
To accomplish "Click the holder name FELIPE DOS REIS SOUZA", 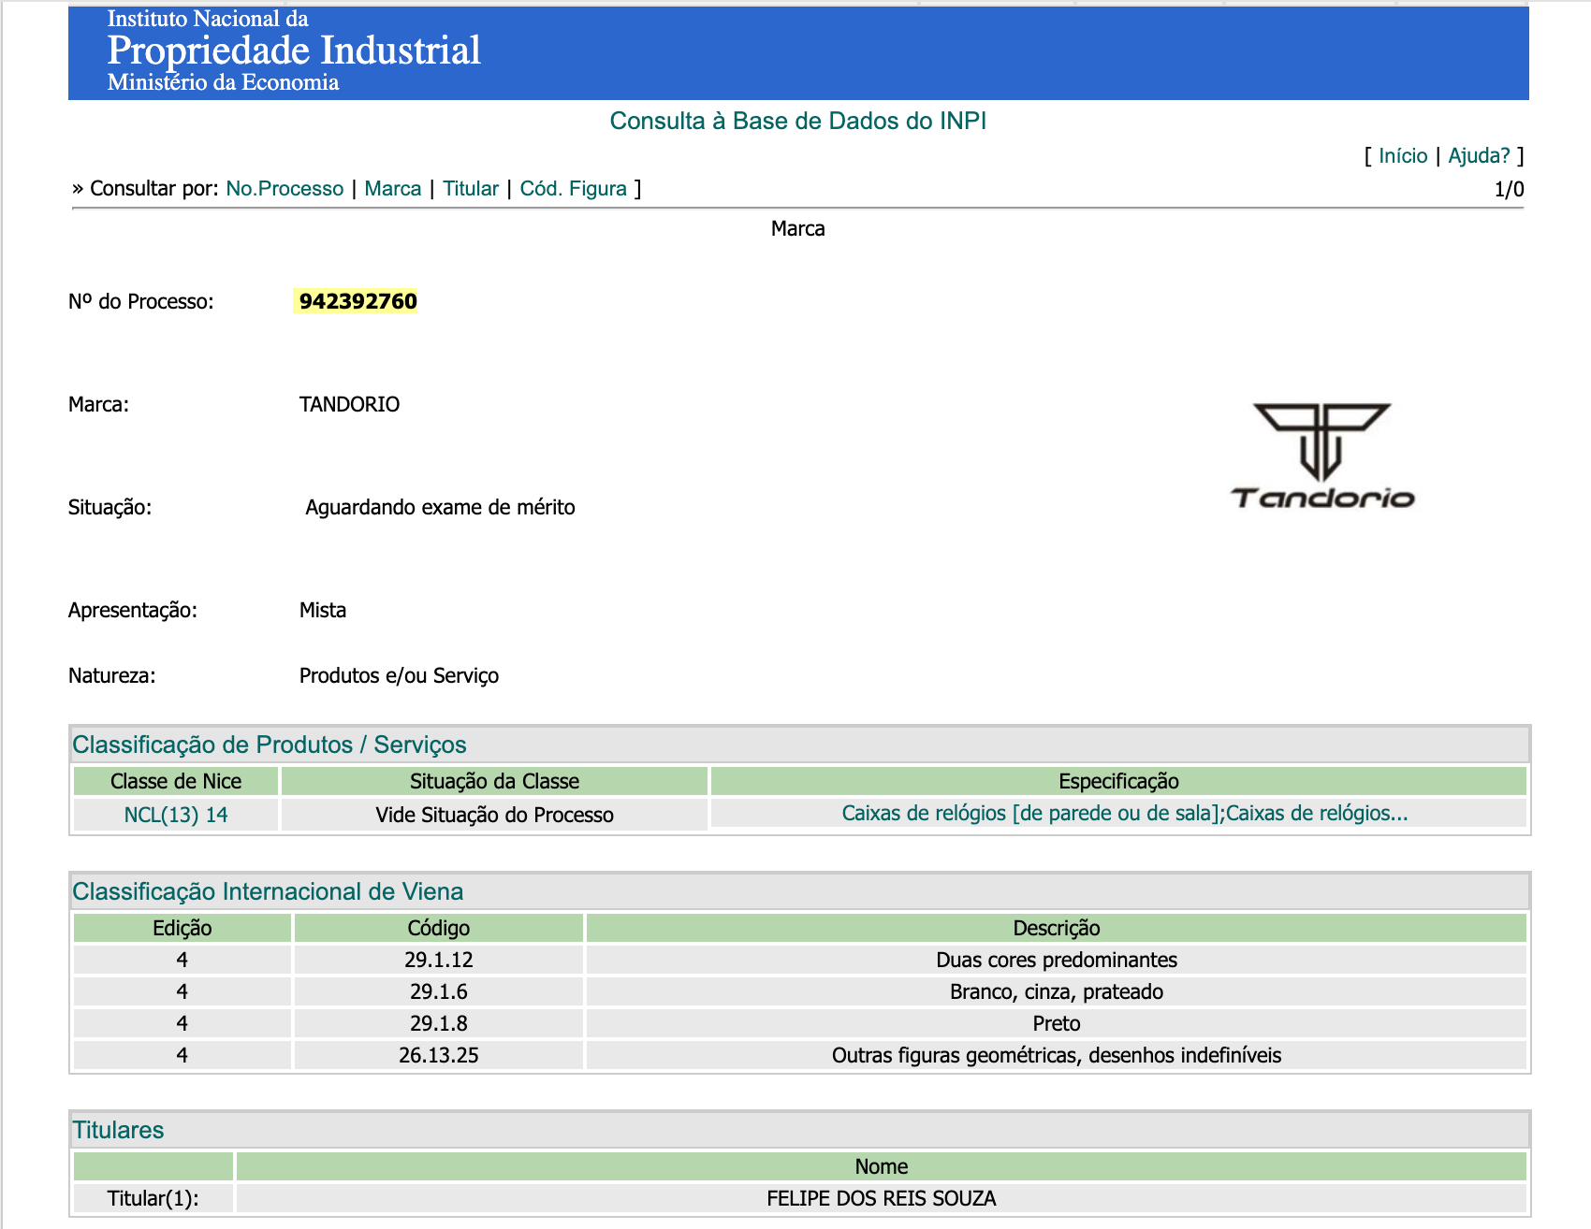I will (x=881, y=1199).
